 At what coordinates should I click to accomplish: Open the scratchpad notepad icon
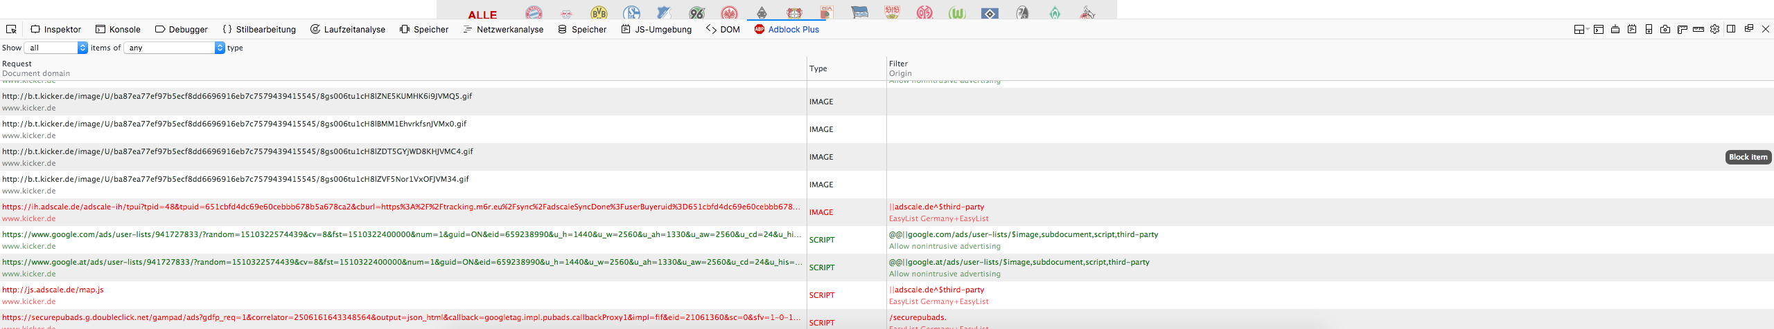(1632, 29)
